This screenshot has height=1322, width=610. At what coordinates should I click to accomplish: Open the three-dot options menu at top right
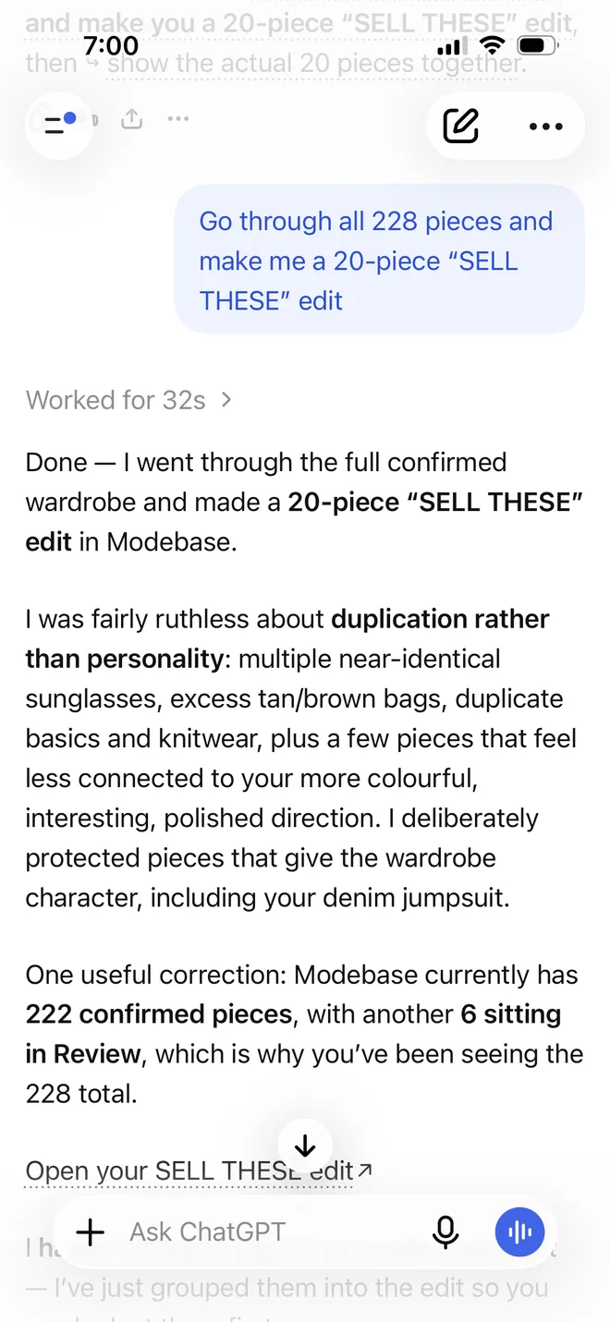pyautogui.click(x=546, y=127)
